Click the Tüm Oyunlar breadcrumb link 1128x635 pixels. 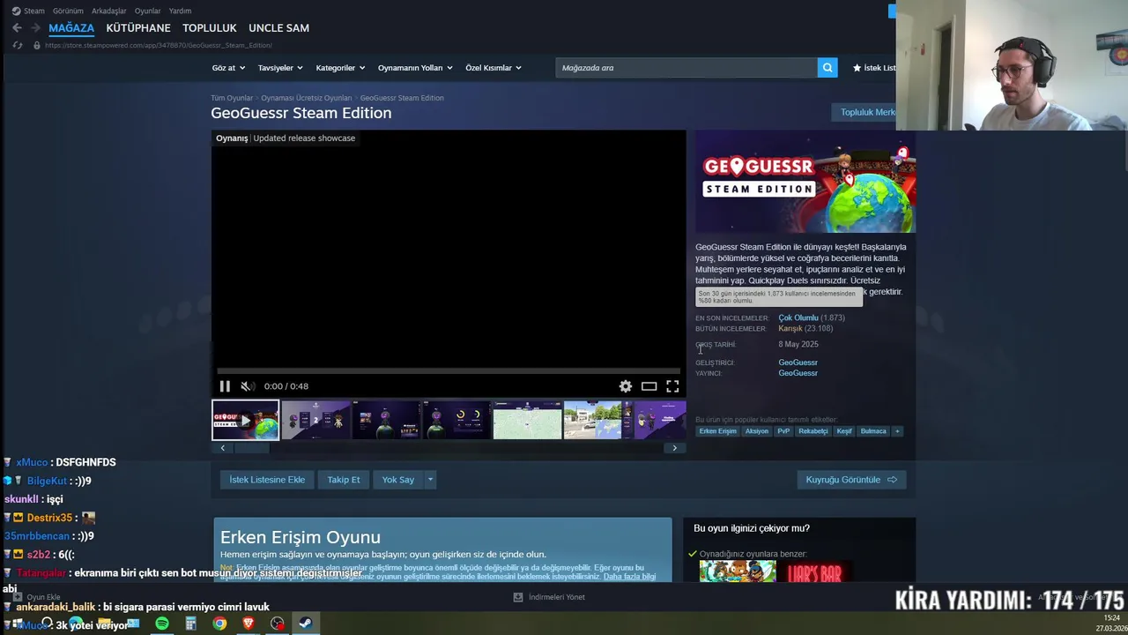click(232, 98)
